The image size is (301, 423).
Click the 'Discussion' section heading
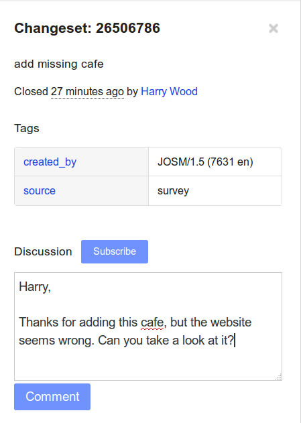point(43,251)
